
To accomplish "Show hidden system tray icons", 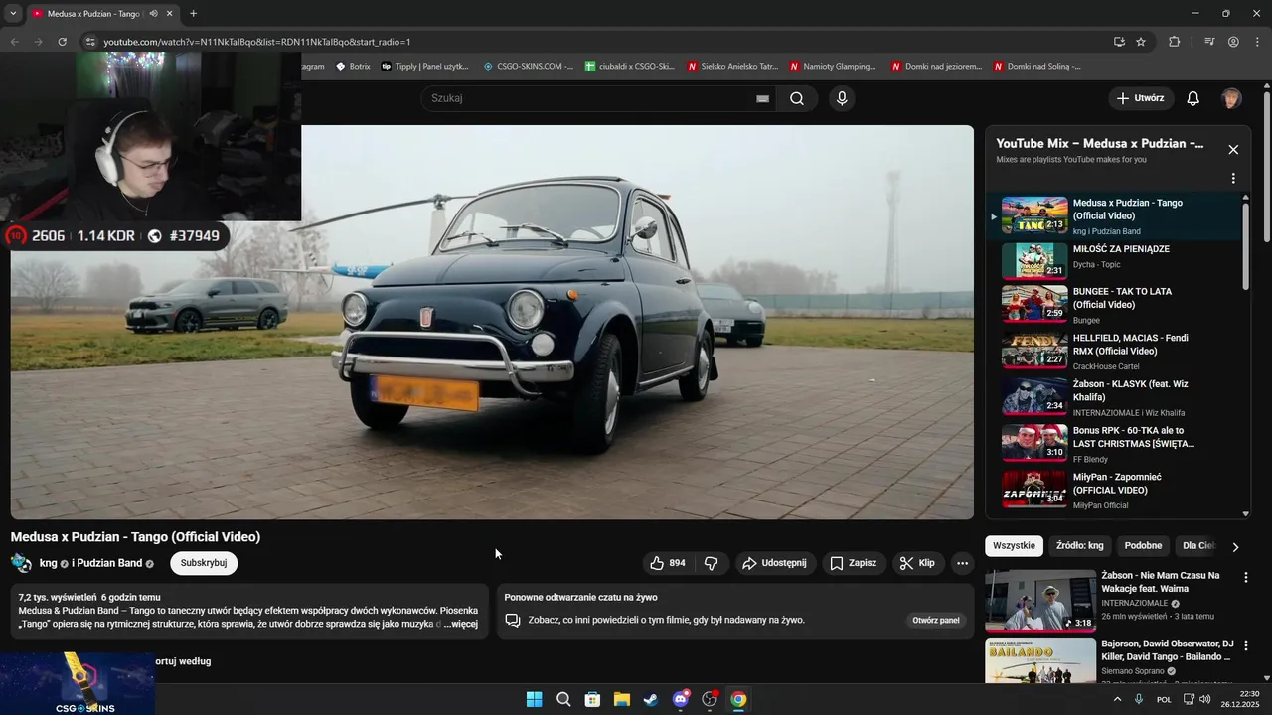I will coord(1117,699).
